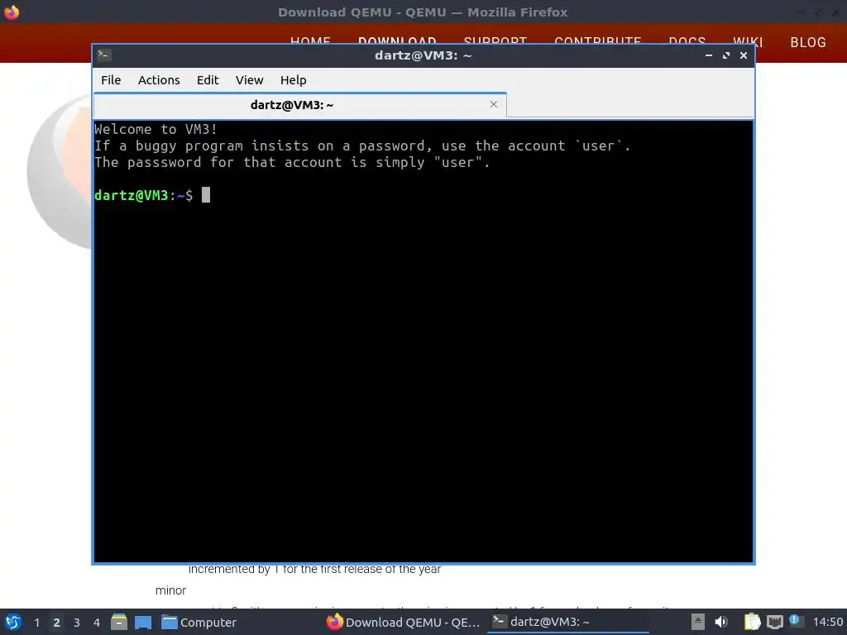
Task: Open the update notifier tray icon
Action: [x=795, y=621]
